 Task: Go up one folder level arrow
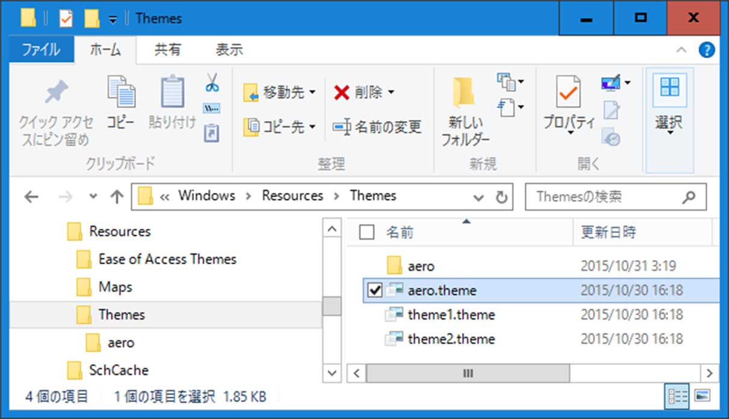point(117,196)
